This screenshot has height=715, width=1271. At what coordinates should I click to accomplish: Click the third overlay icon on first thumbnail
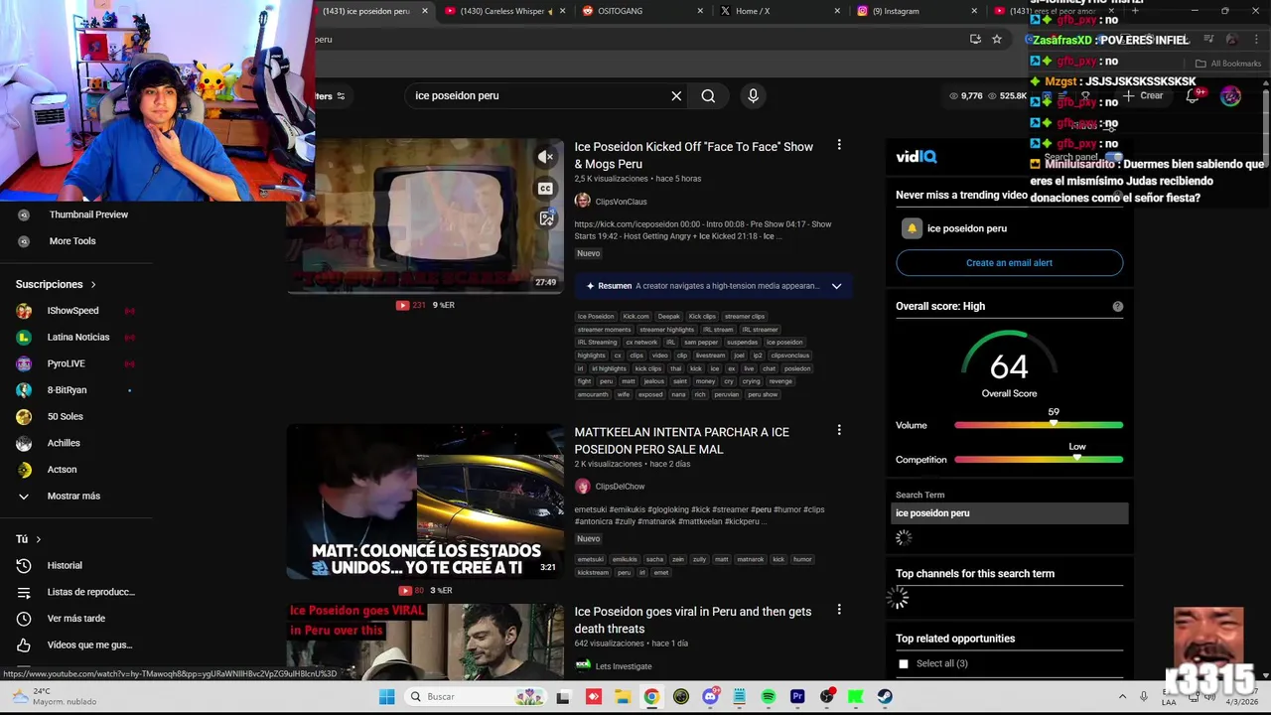[x=545, y=218]
